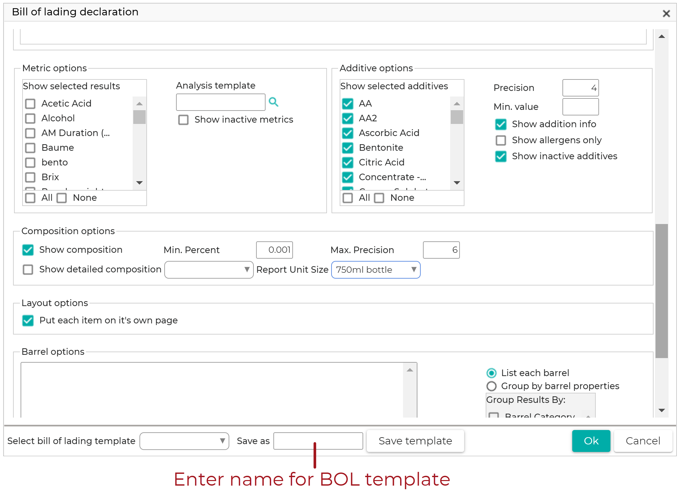Click the metric results list scrollbar thumb
Image resolution: width=681 pixels, height=500 pixels.
[139, 117]
